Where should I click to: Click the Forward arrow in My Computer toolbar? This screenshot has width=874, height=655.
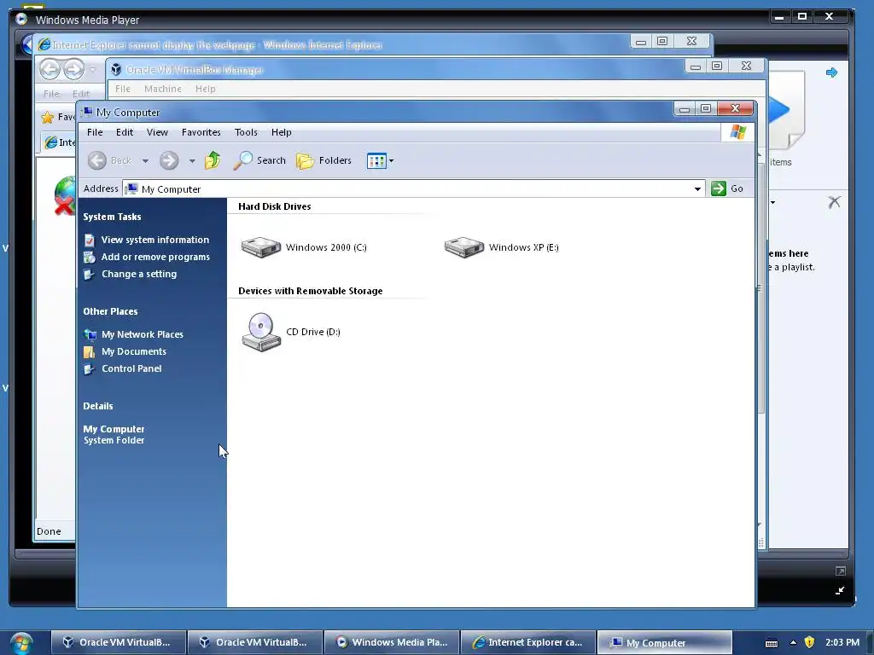tap(169, 160)
